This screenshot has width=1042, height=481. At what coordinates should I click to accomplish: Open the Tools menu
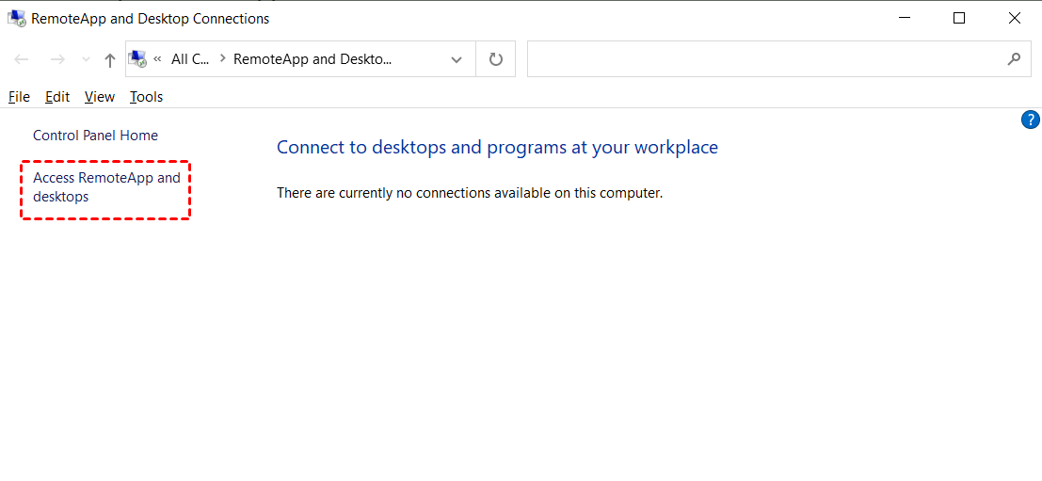[x=146, y=97]
